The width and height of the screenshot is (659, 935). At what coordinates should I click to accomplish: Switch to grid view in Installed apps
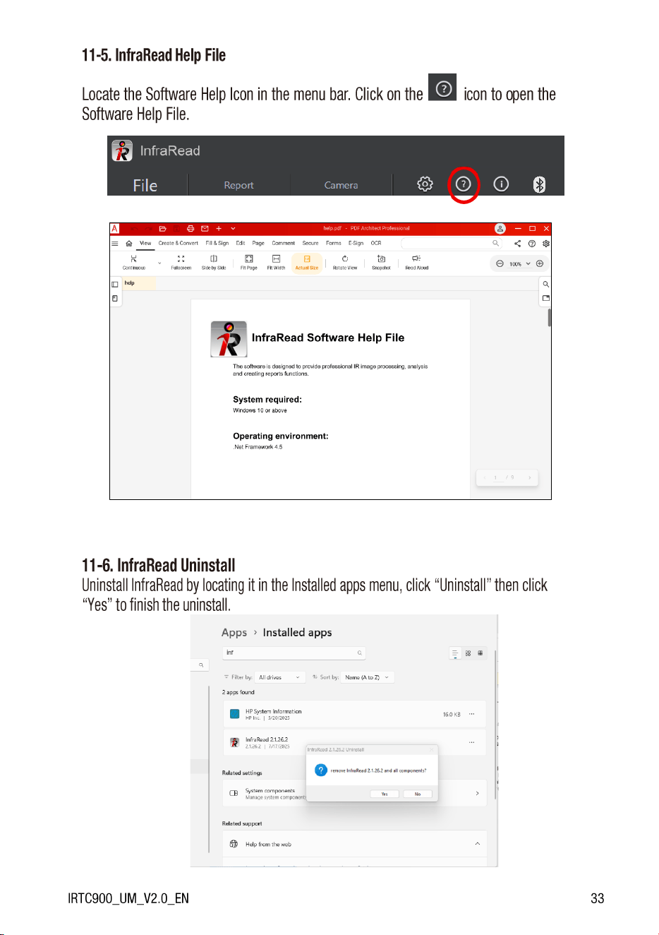click(468, 653)
